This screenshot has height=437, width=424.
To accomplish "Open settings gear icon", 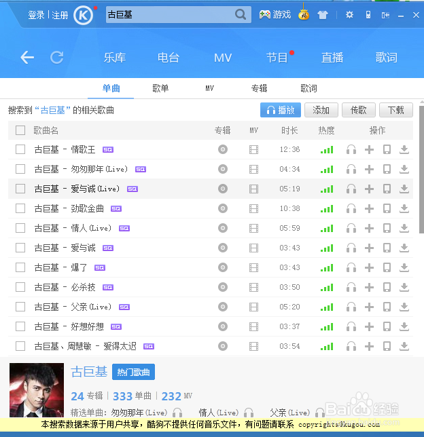I will pos(349,15).
